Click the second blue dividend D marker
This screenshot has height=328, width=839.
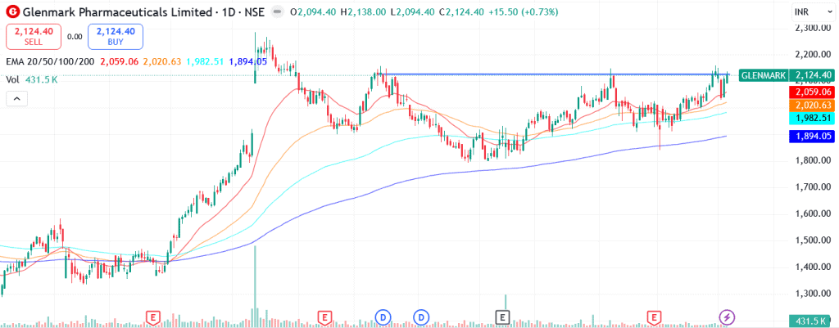coord(422,317)
